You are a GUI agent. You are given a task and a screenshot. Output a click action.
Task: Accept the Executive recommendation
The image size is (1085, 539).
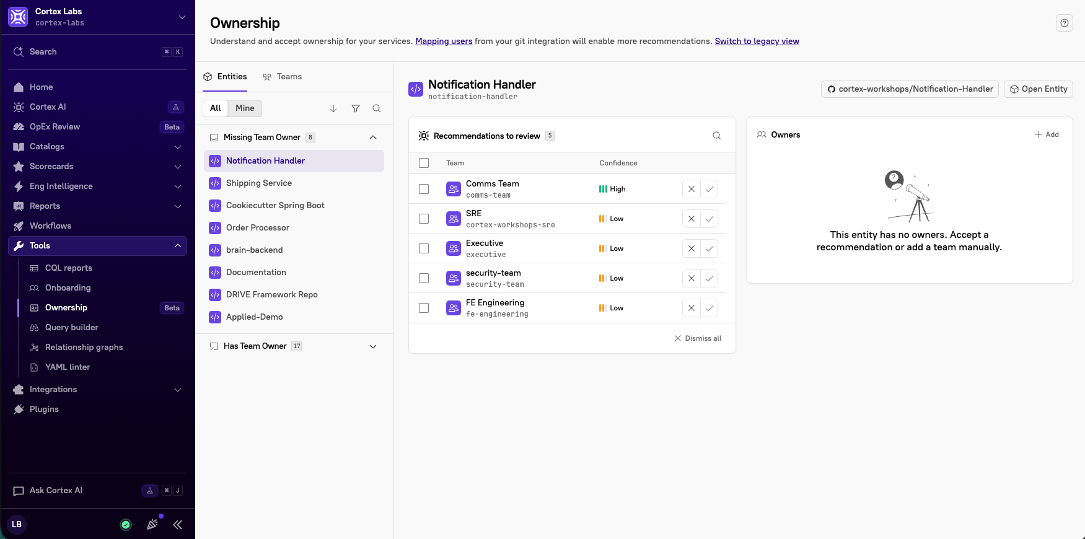(709, 248)
